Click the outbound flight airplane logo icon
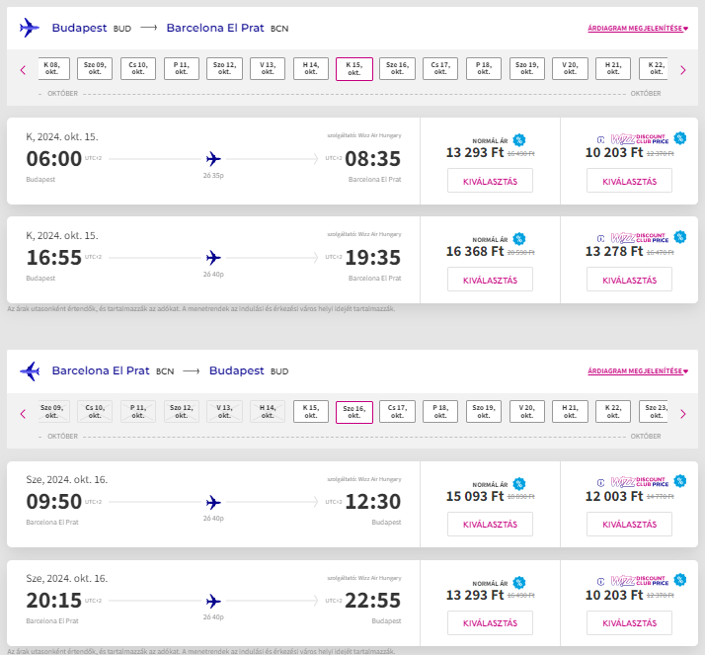The width and height of the screenshot is (705, 655). pyautogui.click(x=30, y=28)
